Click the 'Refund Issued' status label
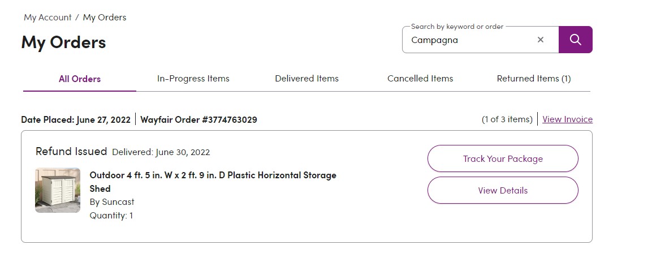 (71, 151)
